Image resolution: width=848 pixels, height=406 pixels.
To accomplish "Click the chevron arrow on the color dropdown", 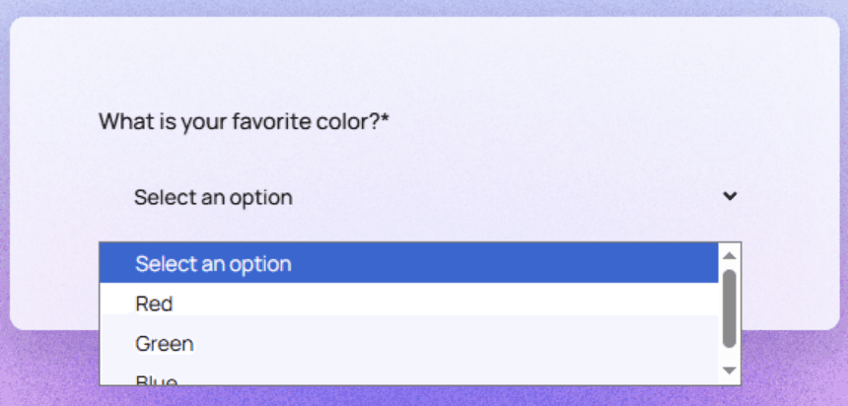I will [730, 196].
